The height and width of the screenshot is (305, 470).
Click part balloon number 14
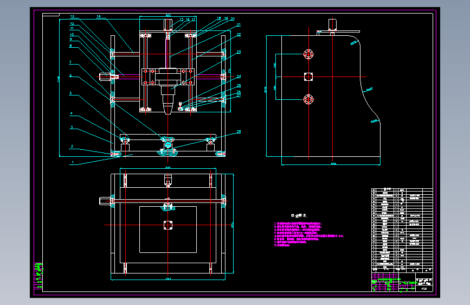tap(99, 16)
